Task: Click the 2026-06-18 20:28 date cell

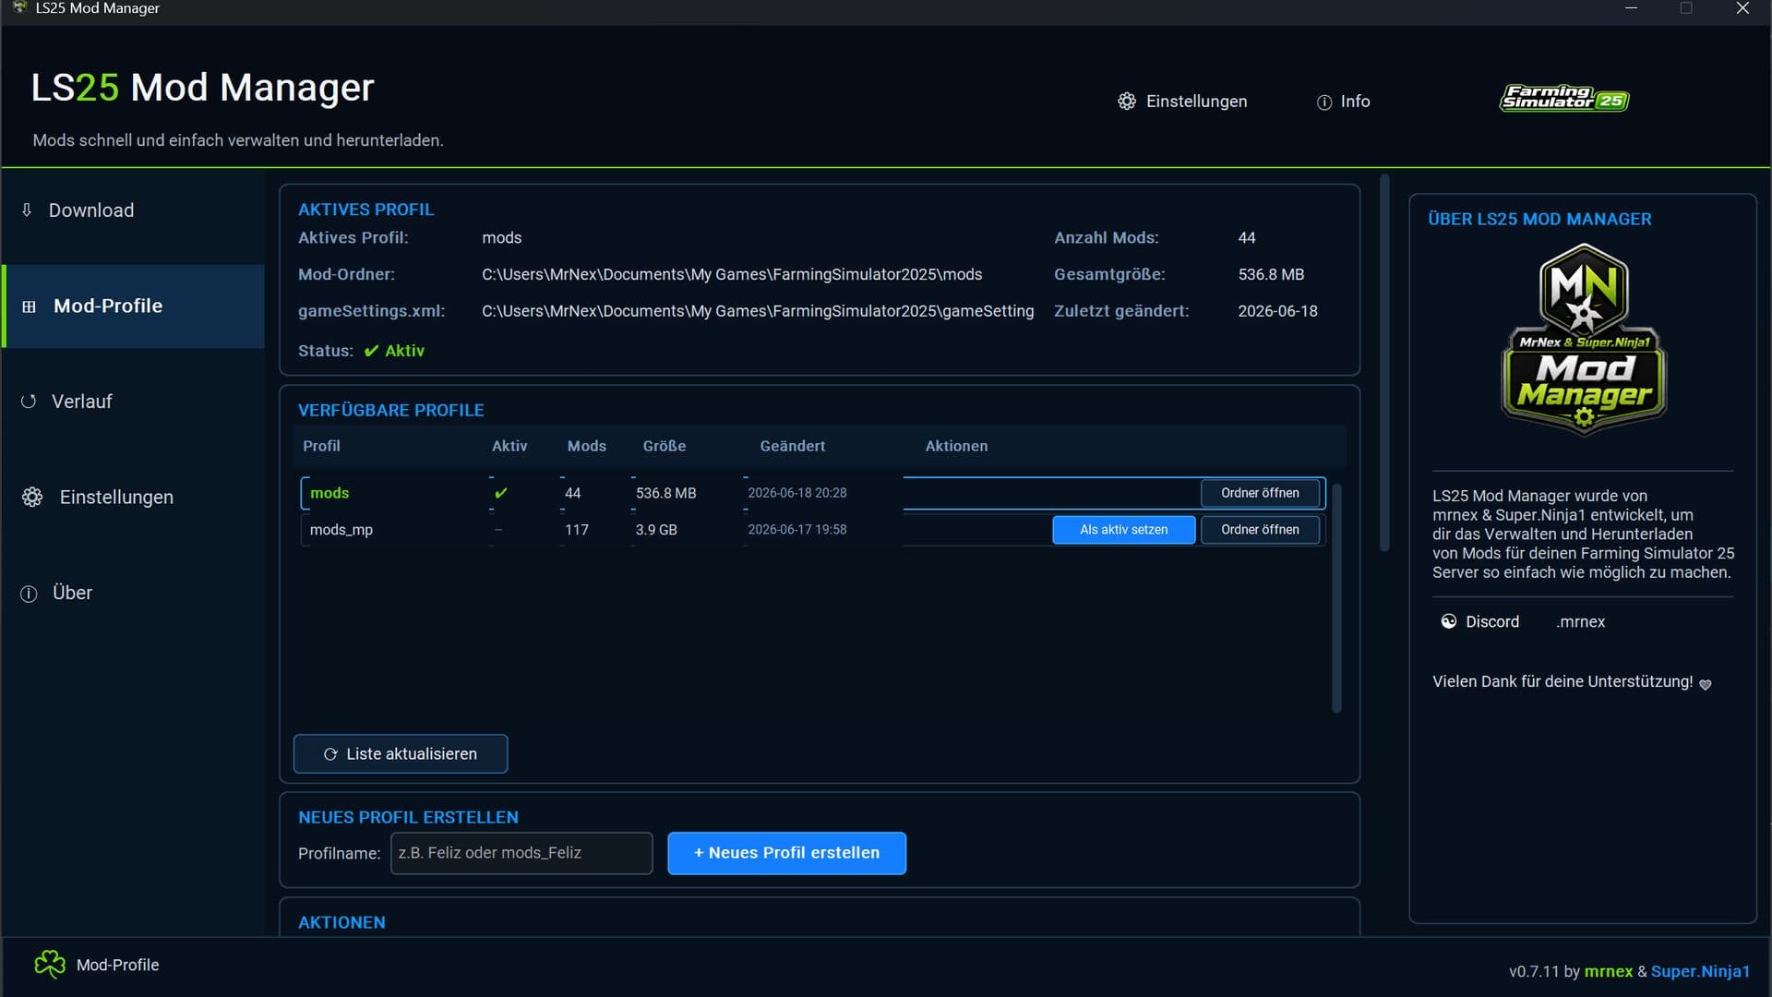Action: point(797,493)
